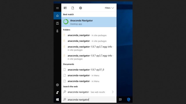Click the Anaconda Navigator green ring icon
Viewport: 186px width, 104px height.
[66, 22]
